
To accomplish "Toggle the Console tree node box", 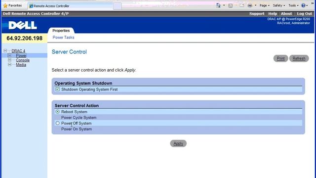I will pos(9,60).
